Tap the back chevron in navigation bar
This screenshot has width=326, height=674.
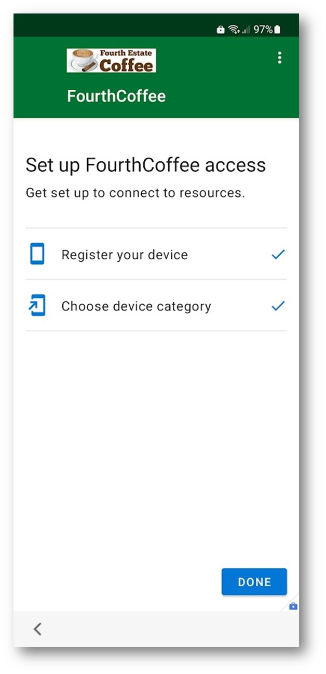click(x=37, y=629)
